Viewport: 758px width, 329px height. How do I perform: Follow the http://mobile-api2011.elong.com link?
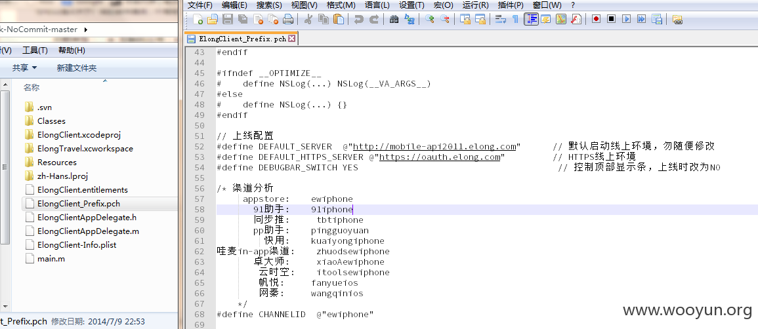tap(434, 147)
